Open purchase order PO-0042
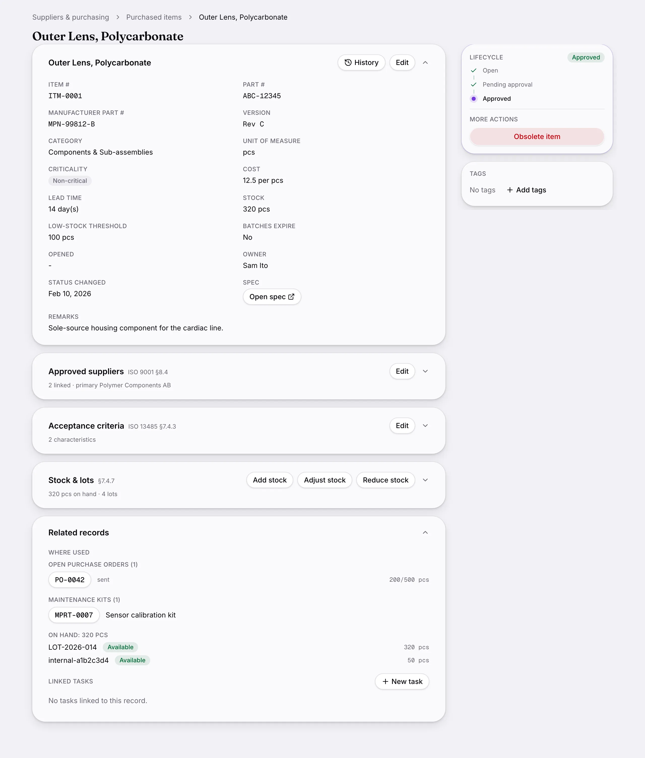The width and height of the screenshot is (645, 758). pos(70,580)
